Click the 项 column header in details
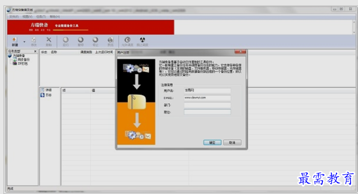 click(x=64, y=90)
